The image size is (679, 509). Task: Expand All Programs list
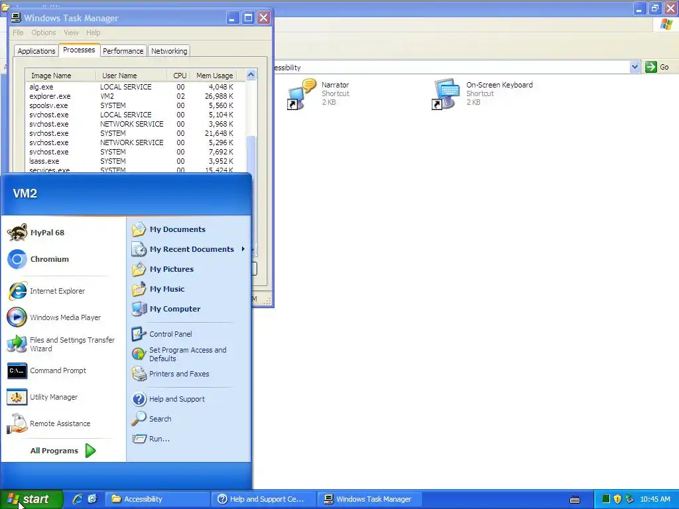[x=63, y=451]
